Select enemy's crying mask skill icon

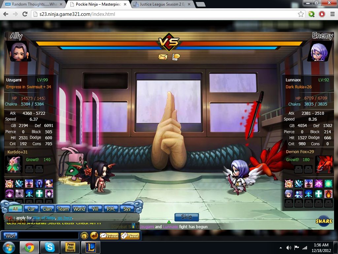point(309,184)
